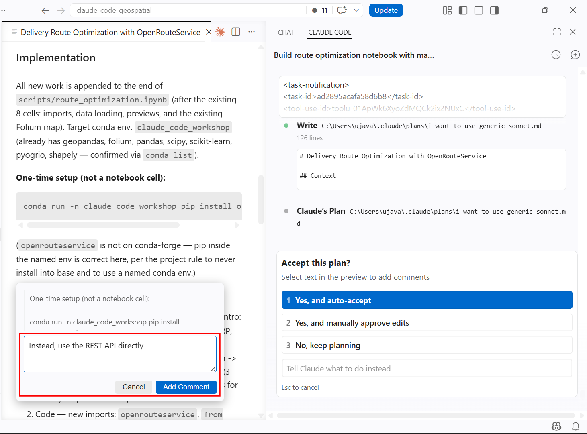
Task: Click the 'conda run -n claude_code_workshop' code block
Action: pyautogui.click(x=129, y=206)
